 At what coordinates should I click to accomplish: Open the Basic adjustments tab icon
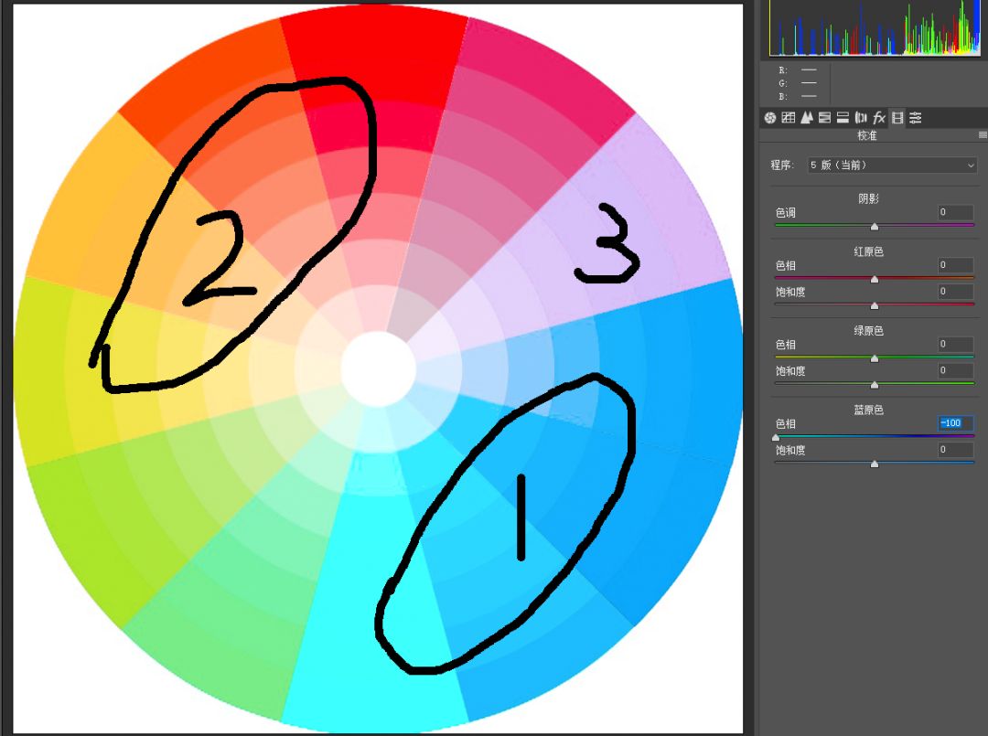pos(769,118)
